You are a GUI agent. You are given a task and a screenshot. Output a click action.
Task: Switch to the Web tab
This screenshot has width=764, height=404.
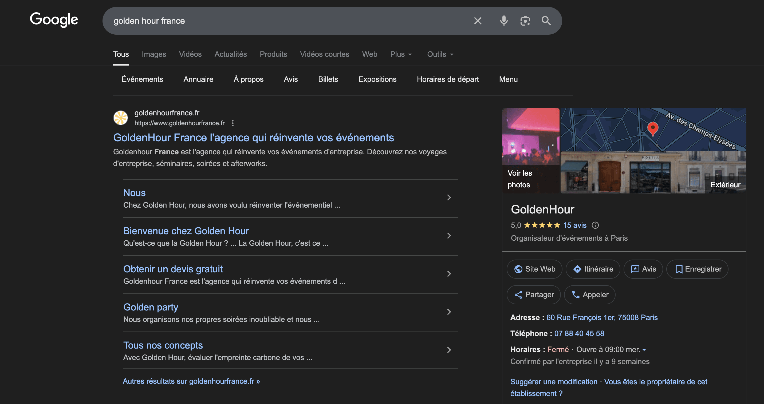pyautogui.click(x=369, y=54)
